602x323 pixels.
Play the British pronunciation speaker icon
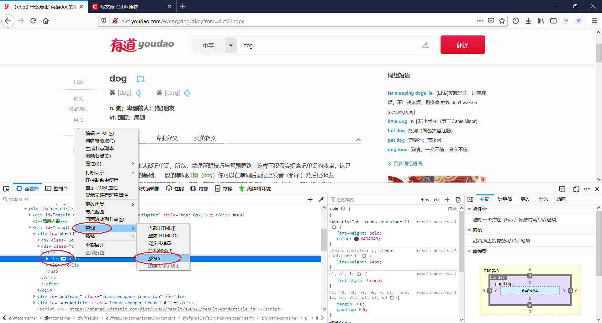coord(139,93)
